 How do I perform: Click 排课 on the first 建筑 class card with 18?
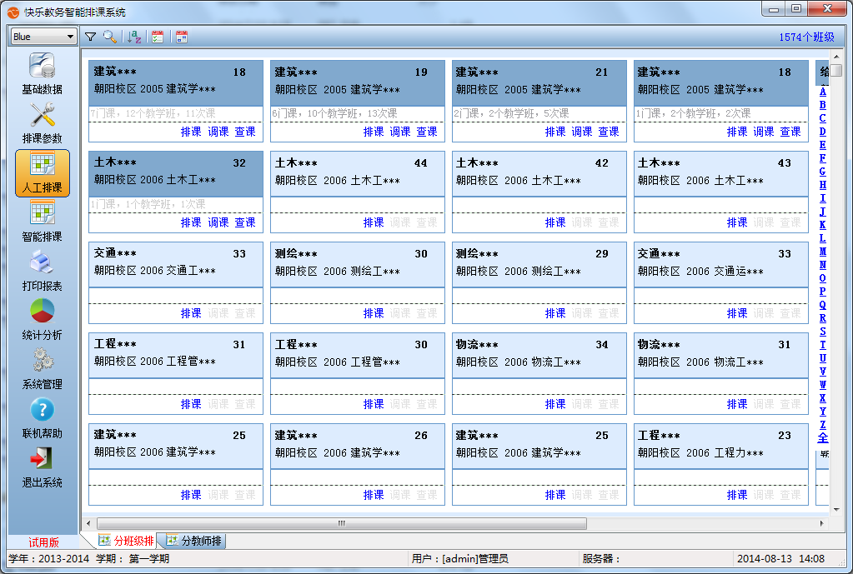coord(191,132)
